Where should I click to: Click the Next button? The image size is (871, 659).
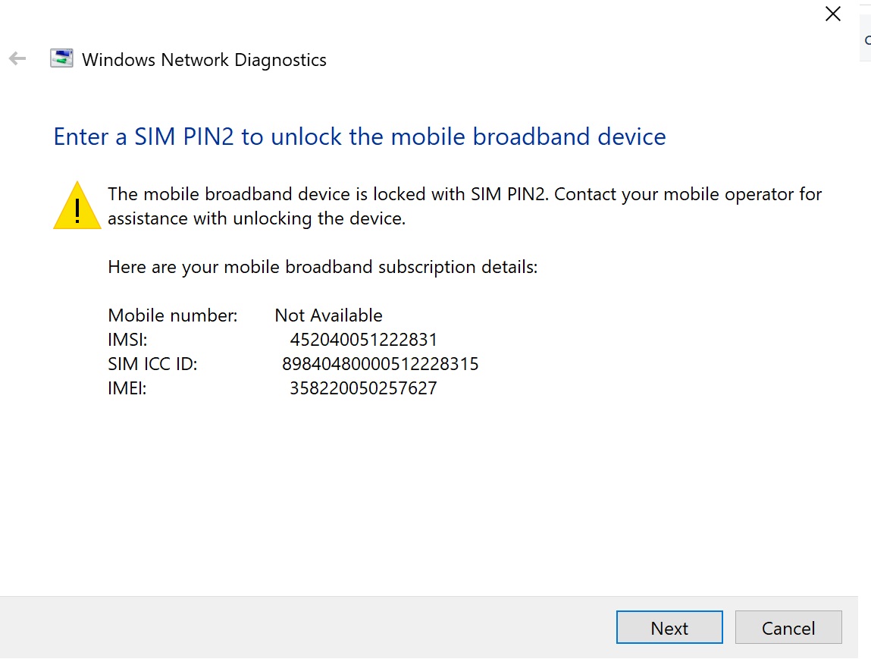click(669, 627)
